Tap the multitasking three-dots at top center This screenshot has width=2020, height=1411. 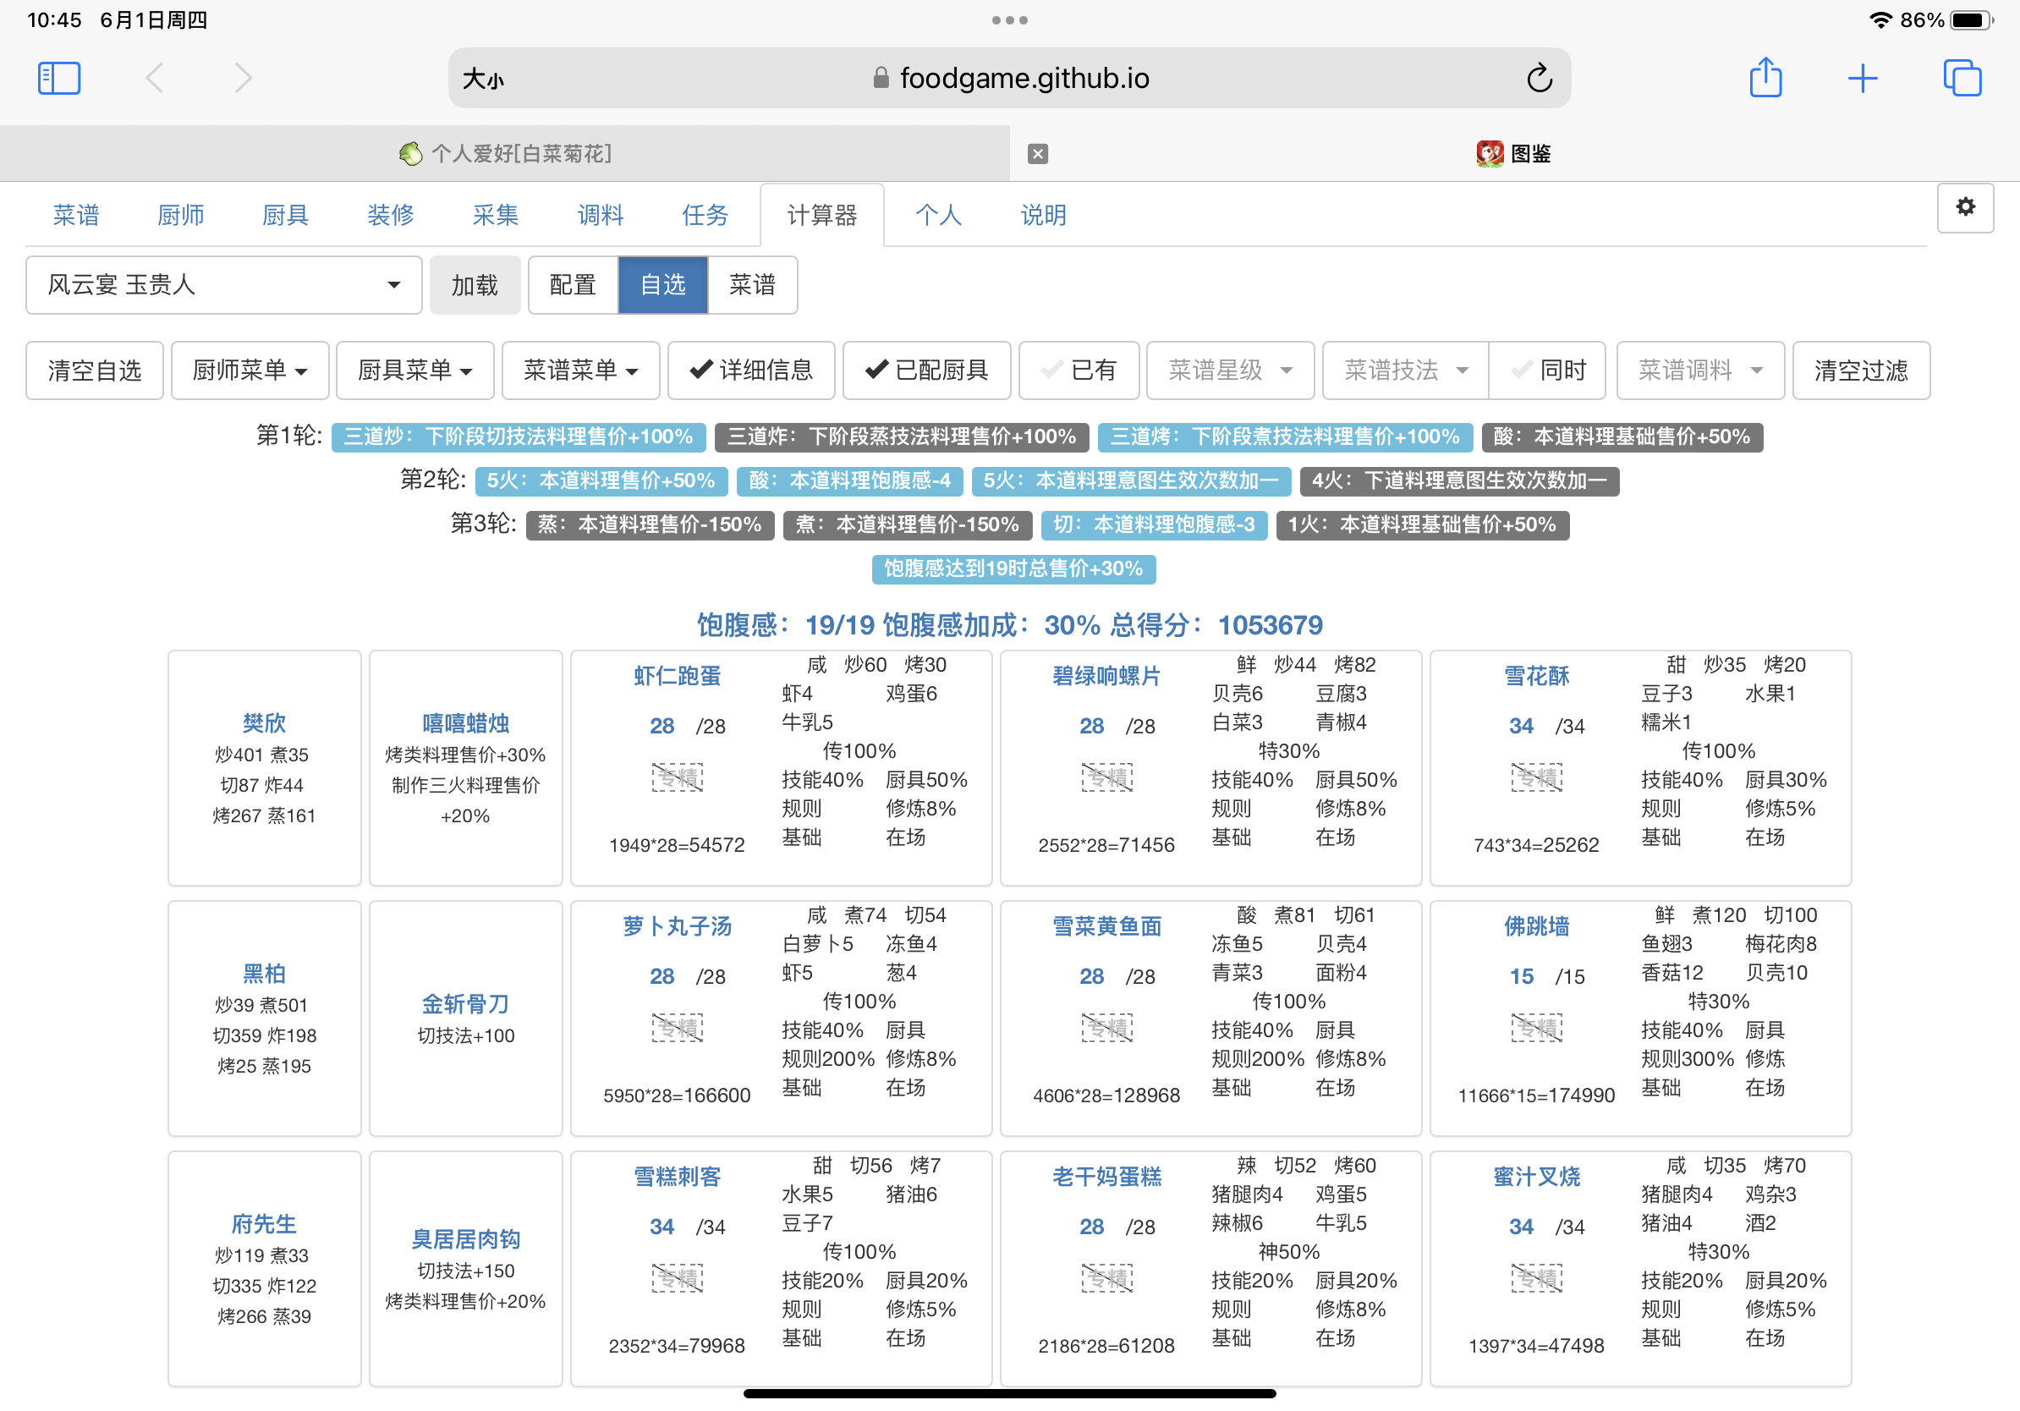1009,19
